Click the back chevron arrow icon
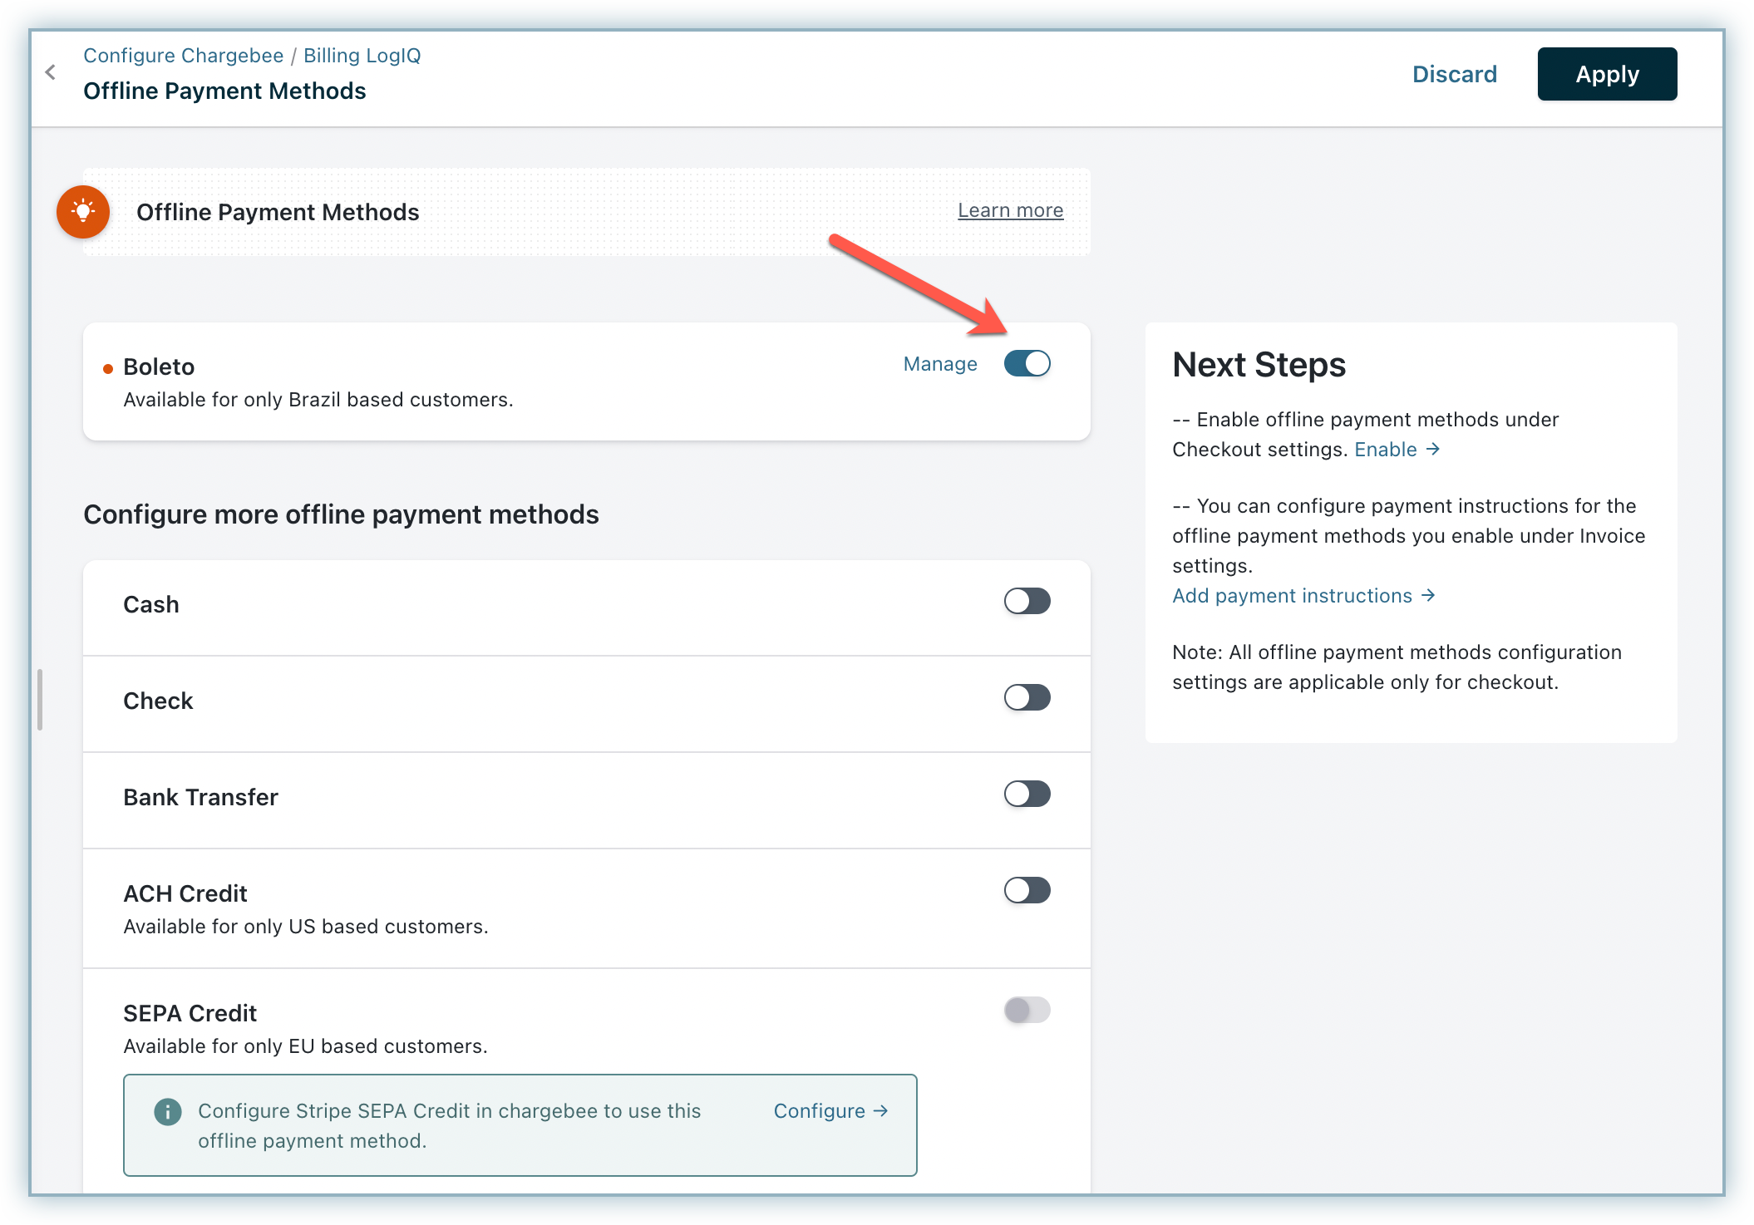Viewport: 1754px width, 1225px height. click(51, 73)
